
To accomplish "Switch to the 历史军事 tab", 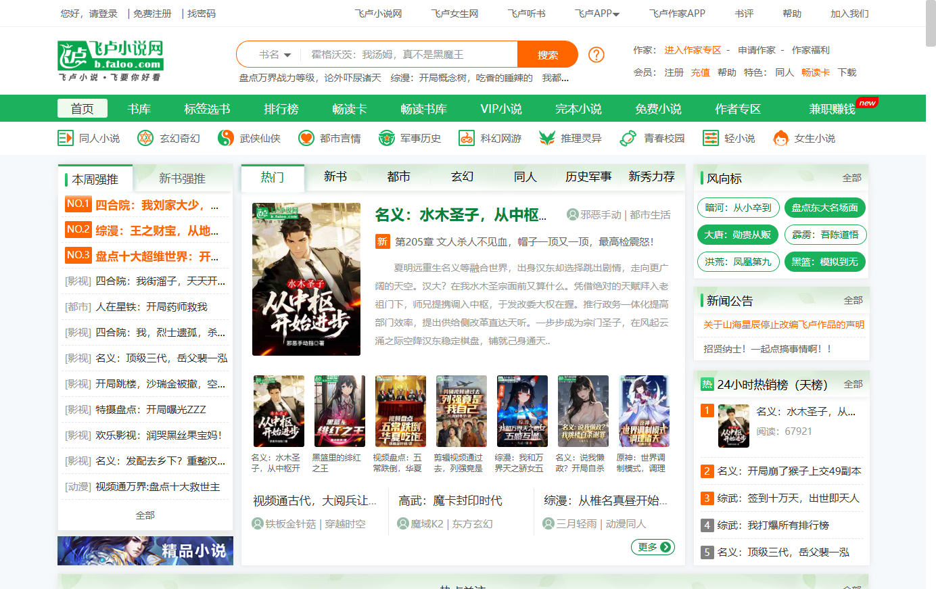I will (x=588, y=176).
